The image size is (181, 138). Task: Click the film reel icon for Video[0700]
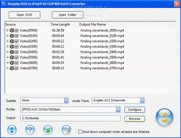[12, 68]
